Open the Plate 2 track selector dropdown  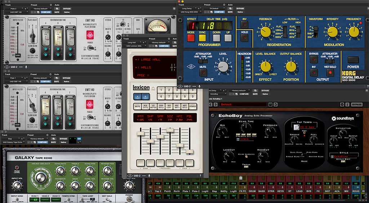14,9
